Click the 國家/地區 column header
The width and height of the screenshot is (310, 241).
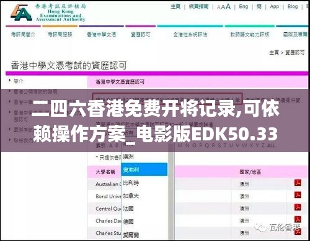[250, 171]
